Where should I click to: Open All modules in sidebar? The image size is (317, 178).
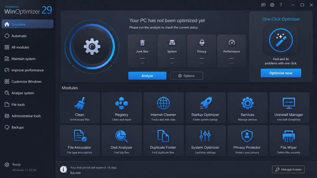(27, 47)
